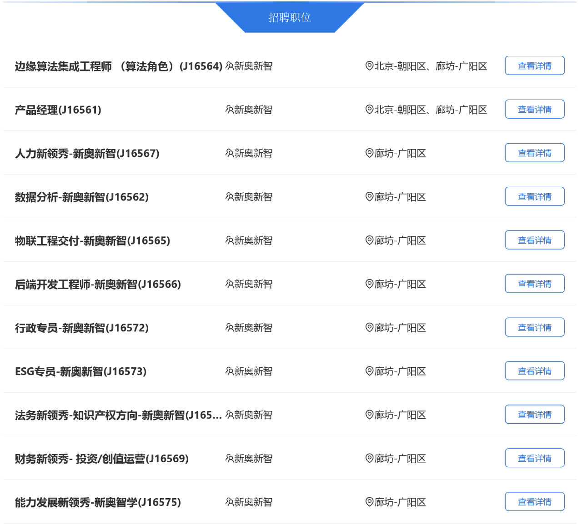Viewport: 582px width, 525px height.
Task: Open details for 后端开发工程师 (J16566)
Action: [535, 284]
